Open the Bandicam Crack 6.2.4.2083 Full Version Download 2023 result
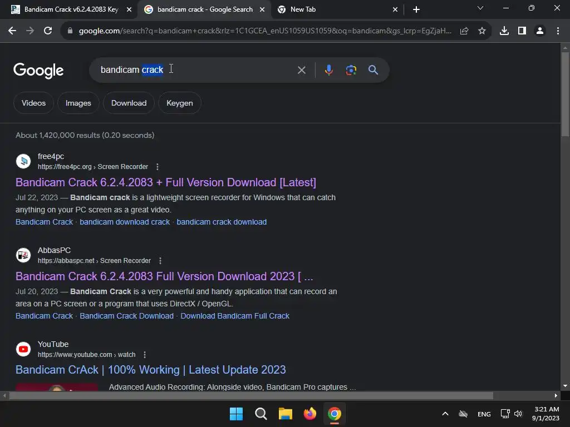 click(x=164, y=276)
